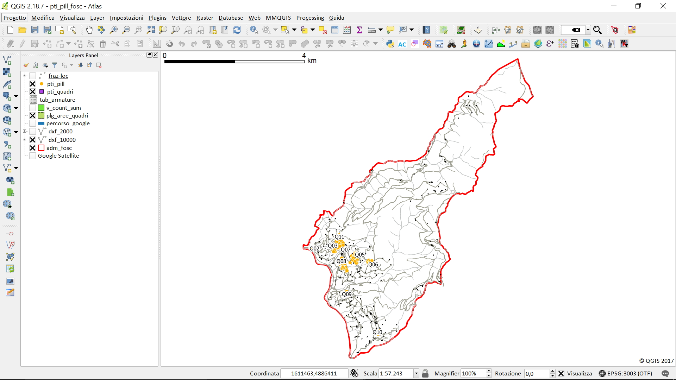Image resolution: width=676 pixels, height=380 pixels.
Task: Open the Vettore menu
Action: click(181, 18)
